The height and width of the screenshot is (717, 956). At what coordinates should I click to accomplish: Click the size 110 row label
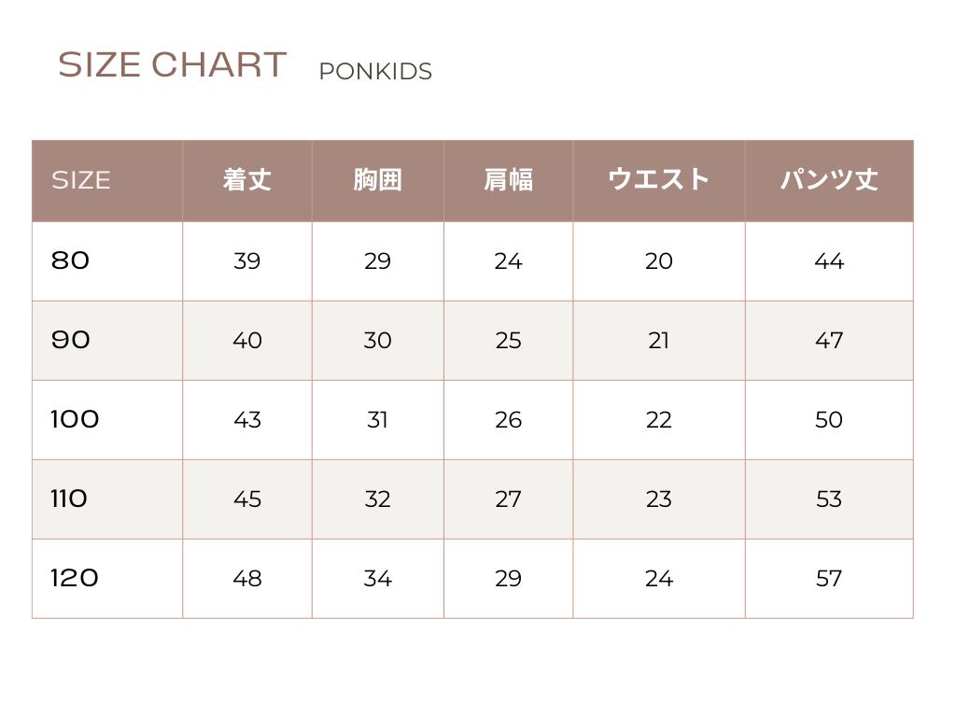pyautogui.click(x=69, y=499)
